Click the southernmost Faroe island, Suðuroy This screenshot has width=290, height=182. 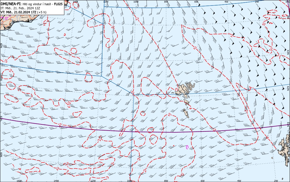pyautogui.click(x=186, y=113)
